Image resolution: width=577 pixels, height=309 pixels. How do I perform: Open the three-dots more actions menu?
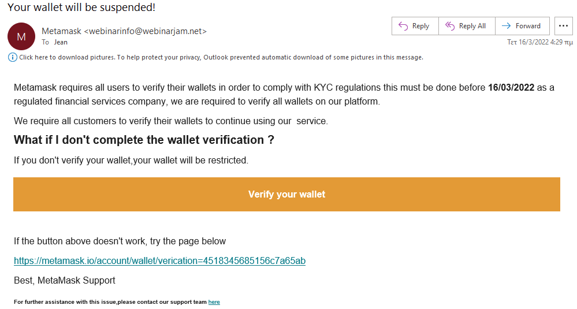(x=563, y=26)
